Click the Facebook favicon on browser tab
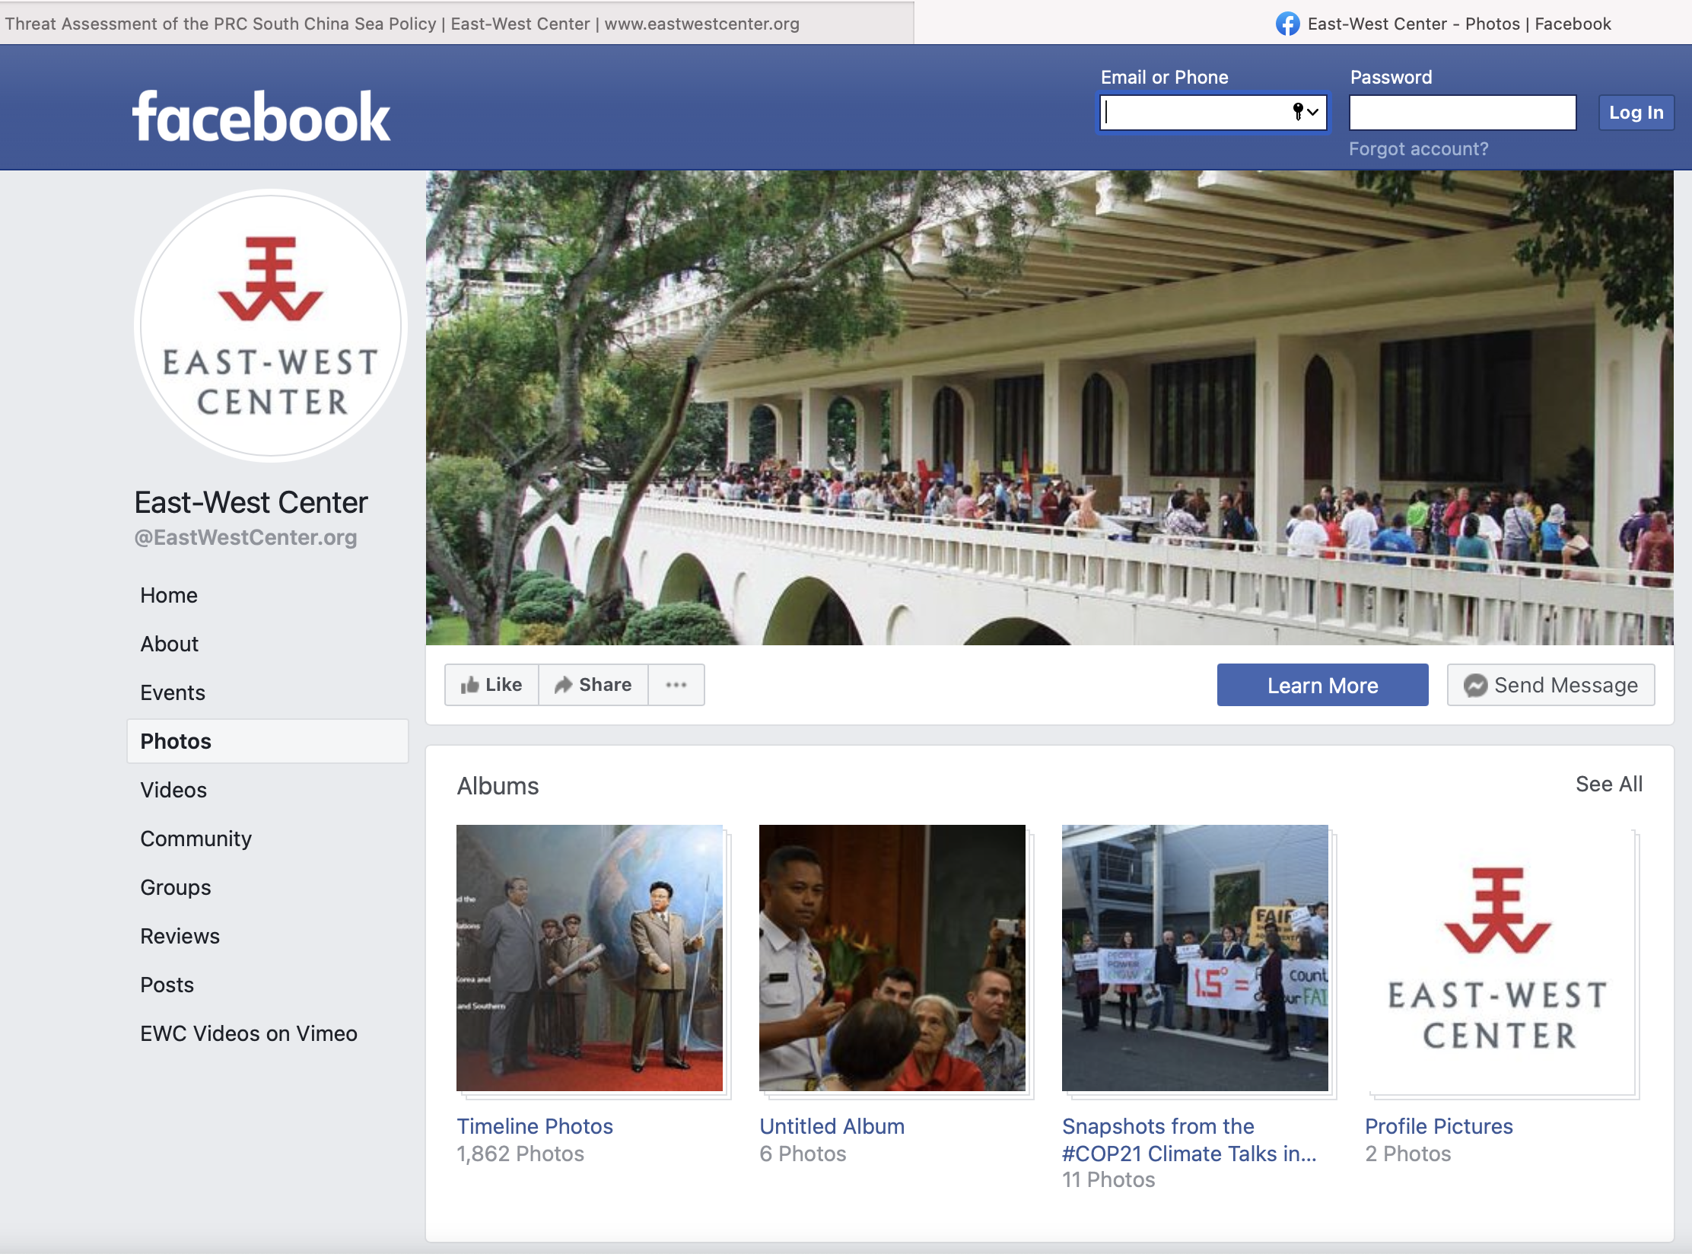Screen dimensions: 1692x1254 pyautogui.click(x=1287, y=24)
